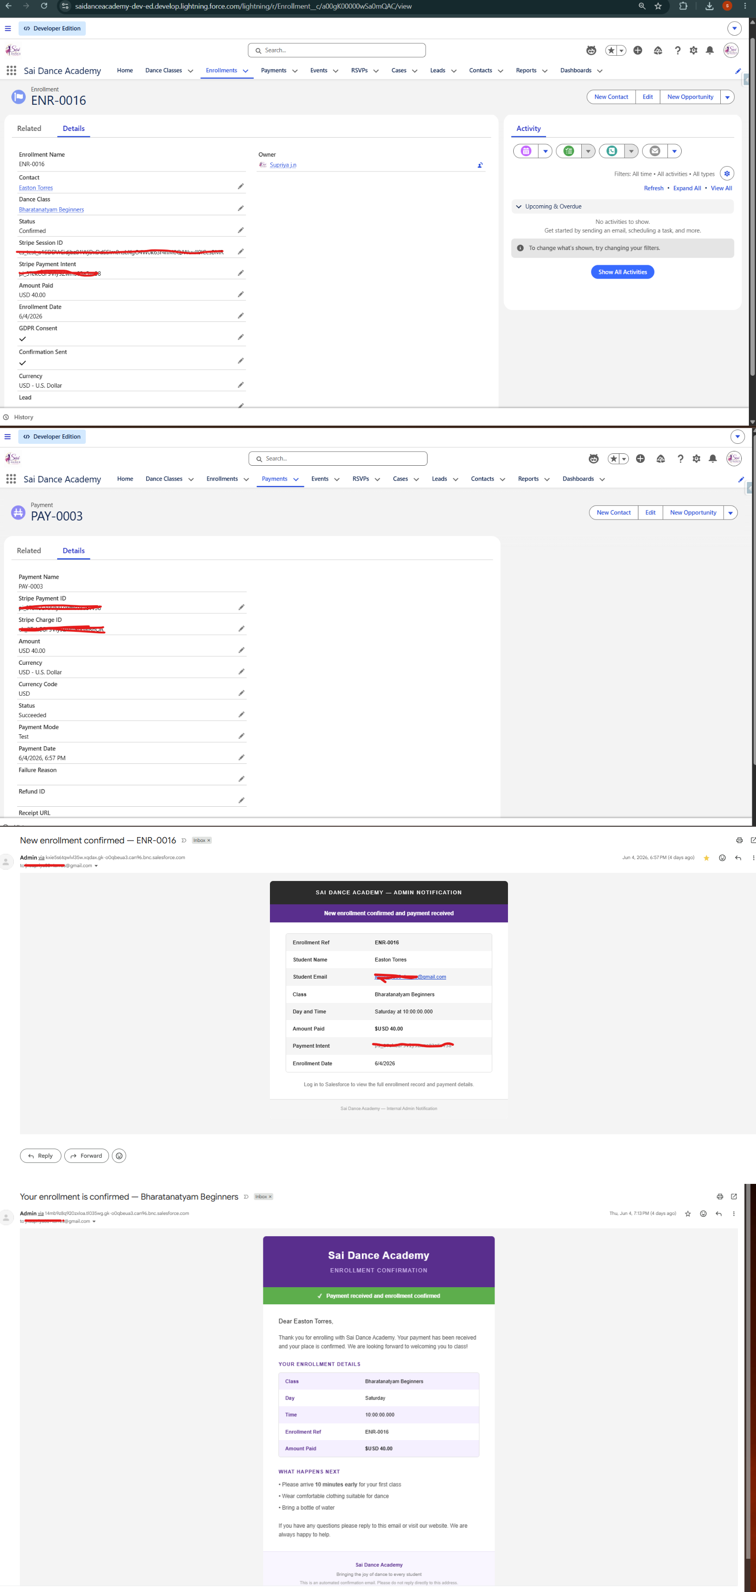Select the Activity tab
The height and width of the screenshot is (1592, 756).
coord(529,129)
